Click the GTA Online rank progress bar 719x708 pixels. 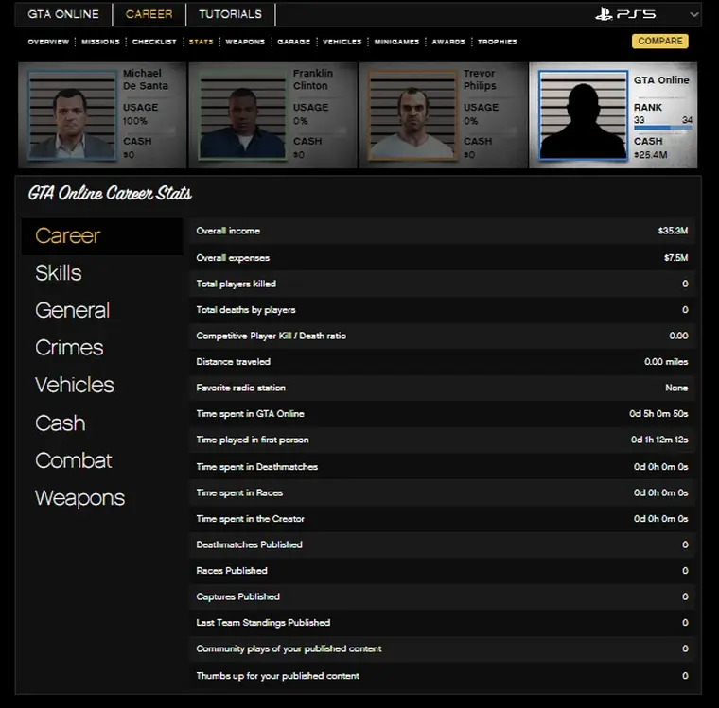662,130
